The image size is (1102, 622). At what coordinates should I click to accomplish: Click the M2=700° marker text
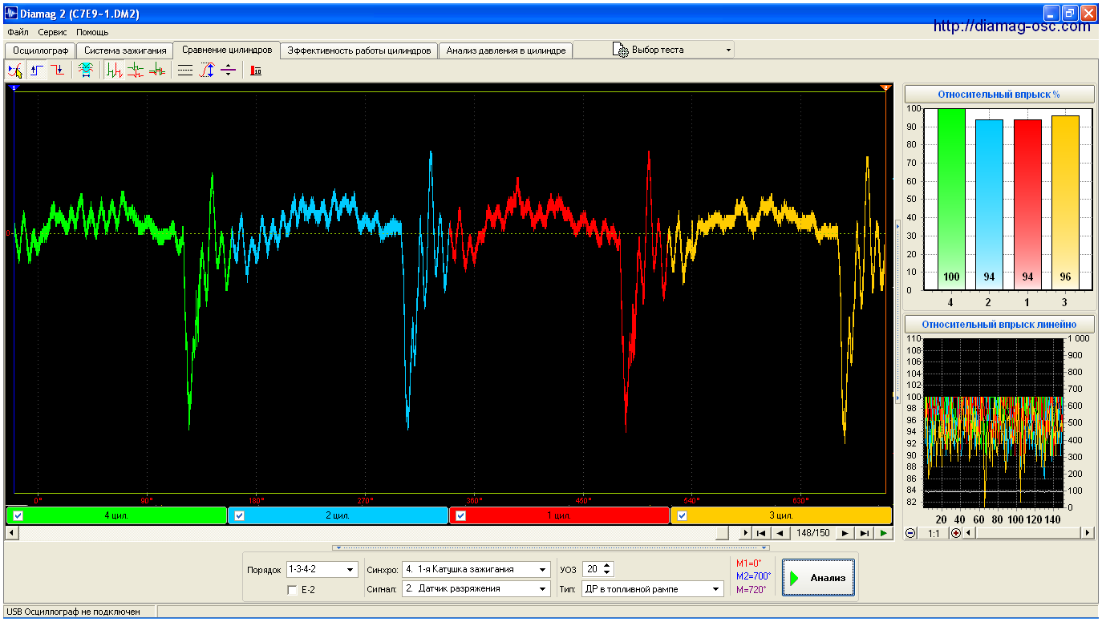click(753, 576)
